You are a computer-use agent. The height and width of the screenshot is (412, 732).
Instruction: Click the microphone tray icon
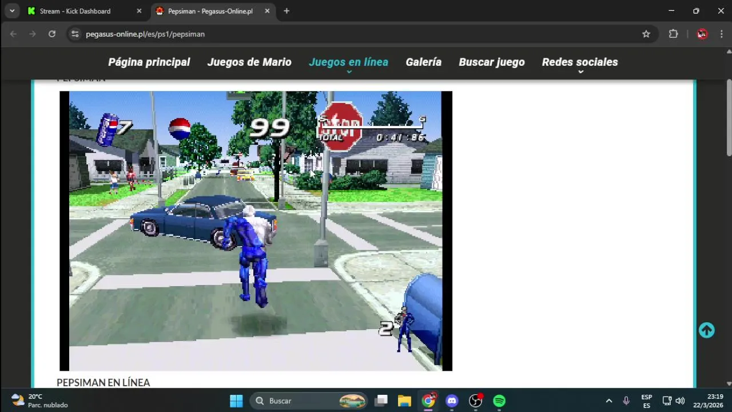[x=626, y=401]
